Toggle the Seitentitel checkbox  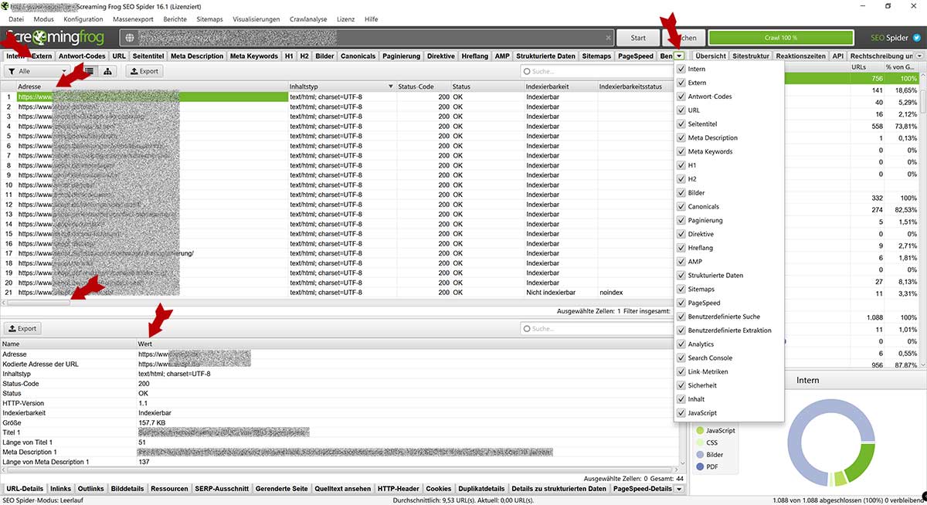681,124
